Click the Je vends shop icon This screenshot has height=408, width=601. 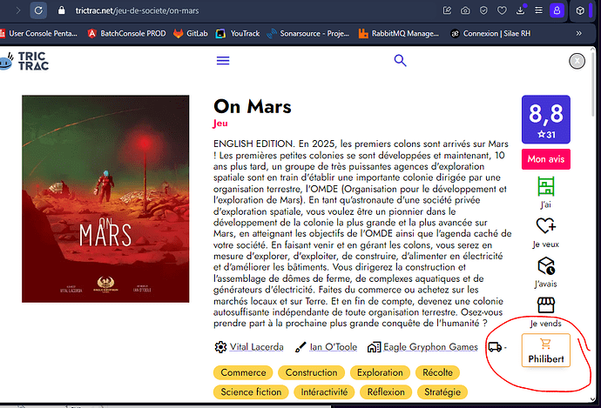click(545, 305)
